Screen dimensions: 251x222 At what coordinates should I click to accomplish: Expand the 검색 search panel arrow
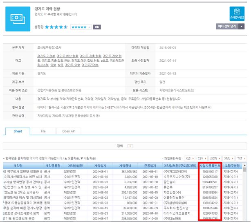(130, 146)
